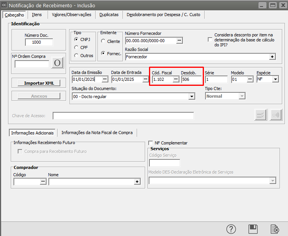Enable the NF Complementar checkbox
This screenshot has width=288, height=236.
click(151, 143)
